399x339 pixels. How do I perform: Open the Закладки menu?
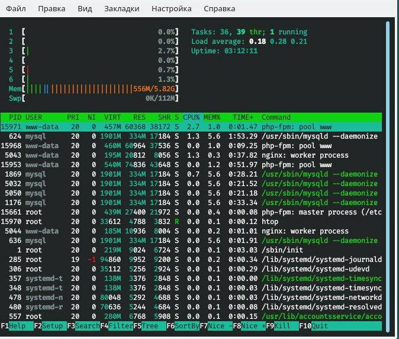click(x=121, y=9)
